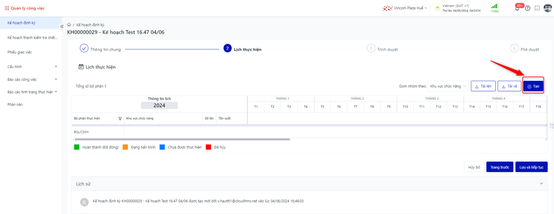
Task: Open the Khu vực chức năng grouping dropdown
Action: (x=447, y=86)
